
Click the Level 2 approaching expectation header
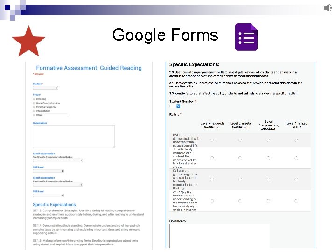coord(268,125)
